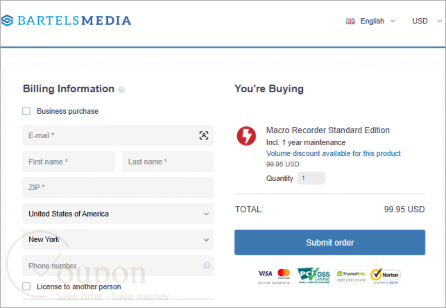Click the Submit order button

[330, 242]
